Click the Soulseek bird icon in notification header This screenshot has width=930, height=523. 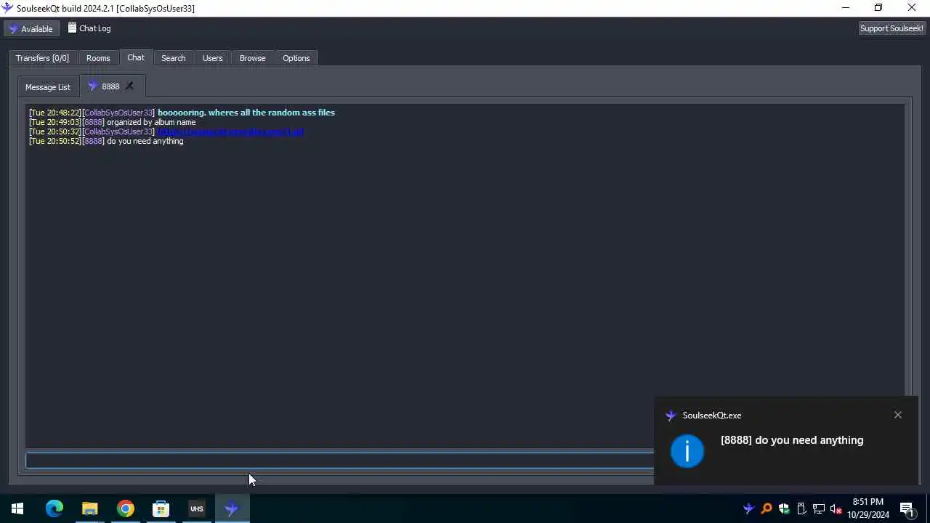[x=671, y=415]
